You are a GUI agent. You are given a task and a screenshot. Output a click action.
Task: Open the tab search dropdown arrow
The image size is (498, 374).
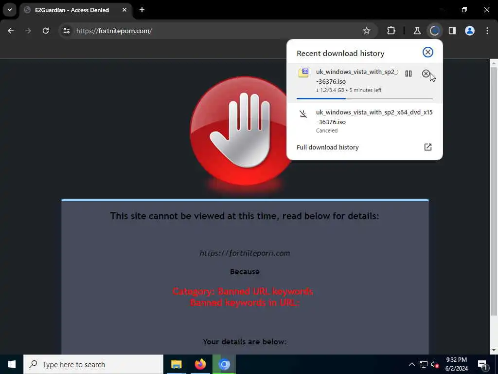click(10, 10)
